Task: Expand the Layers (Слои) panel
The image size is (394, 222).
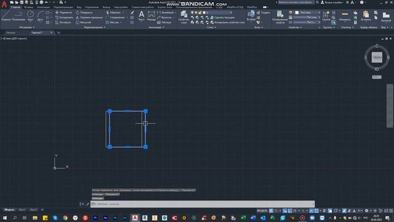Action: pos(212,27)
